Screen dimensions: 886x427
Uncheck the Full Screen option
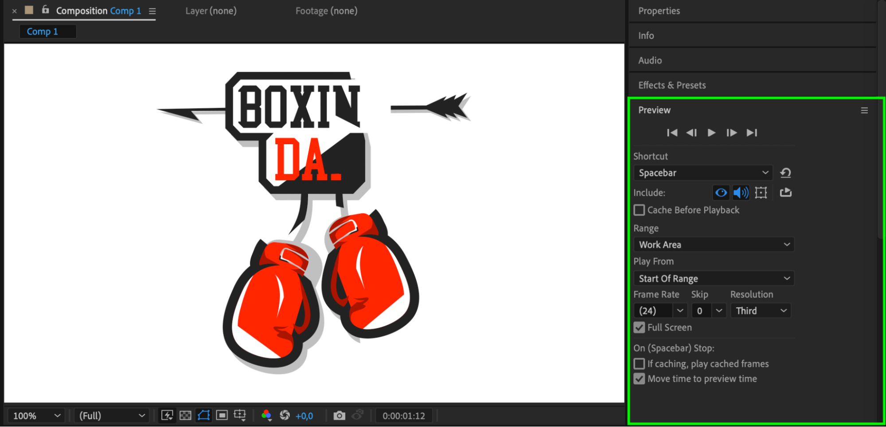pyautogui.click(x=639, y=328)
